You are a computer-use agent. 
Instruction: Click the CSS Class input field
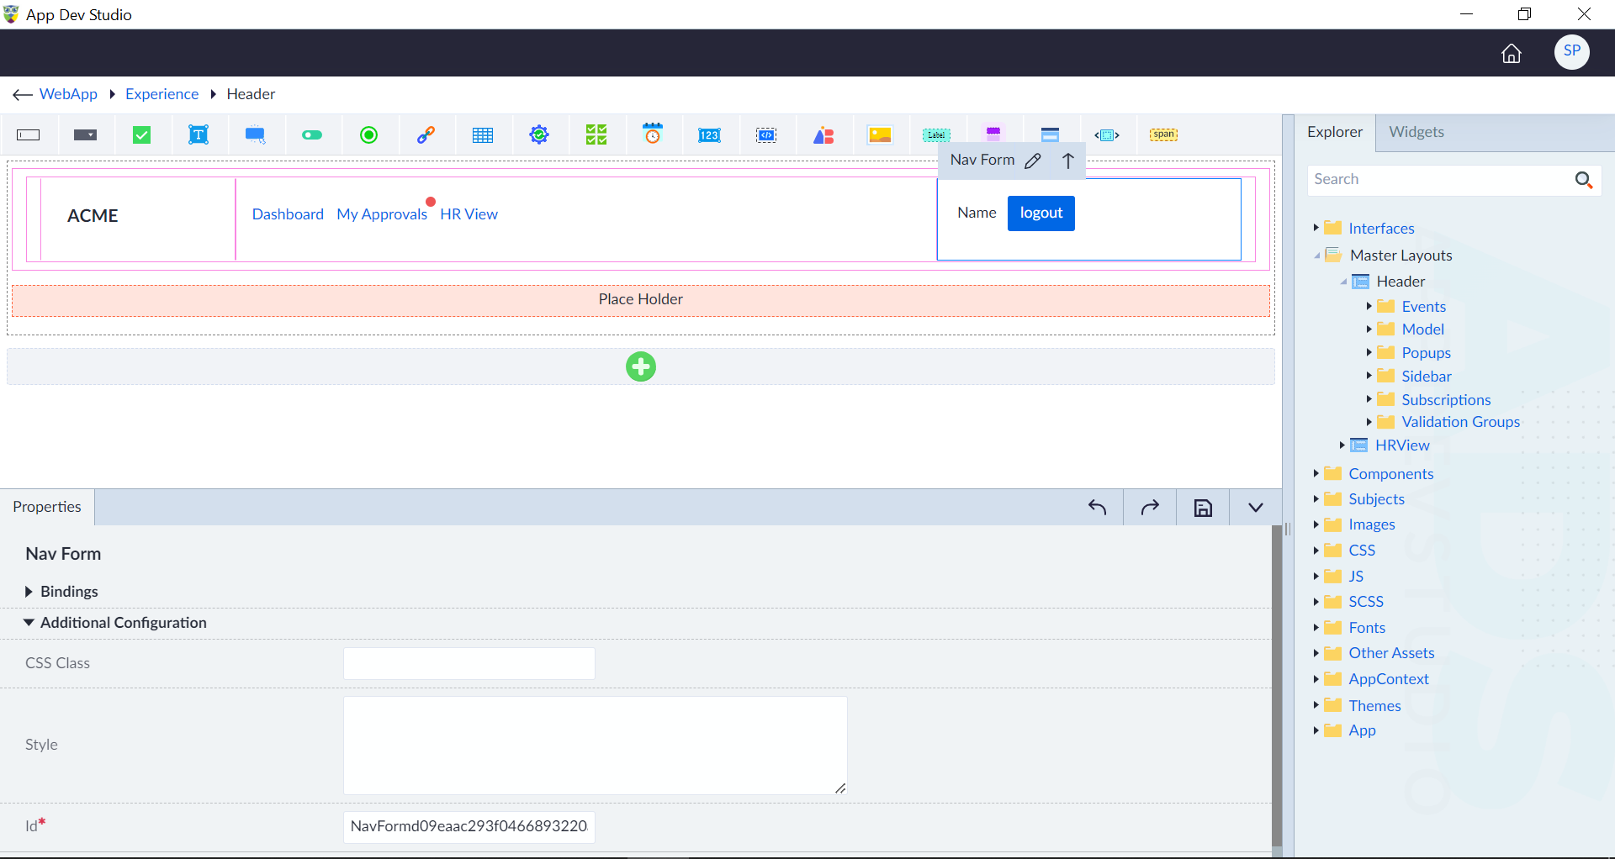click(x=469, y=663)
